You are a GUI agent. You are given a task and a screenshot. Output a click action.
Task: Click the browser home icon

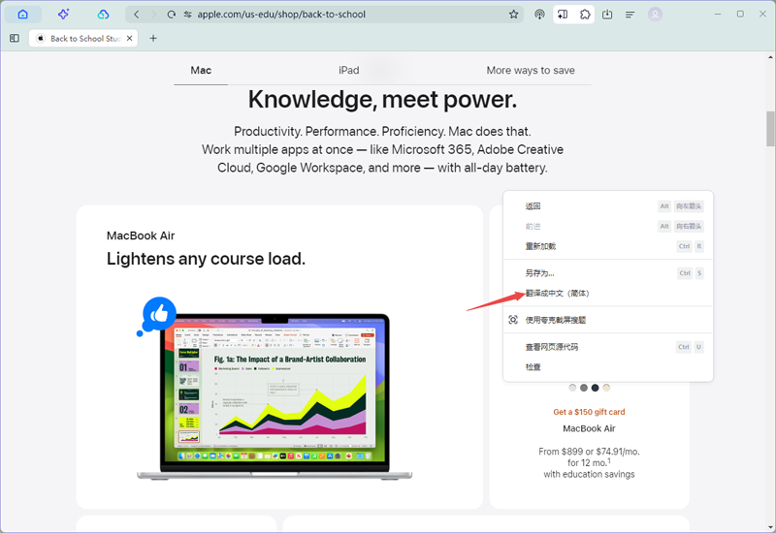click(22, 15)
